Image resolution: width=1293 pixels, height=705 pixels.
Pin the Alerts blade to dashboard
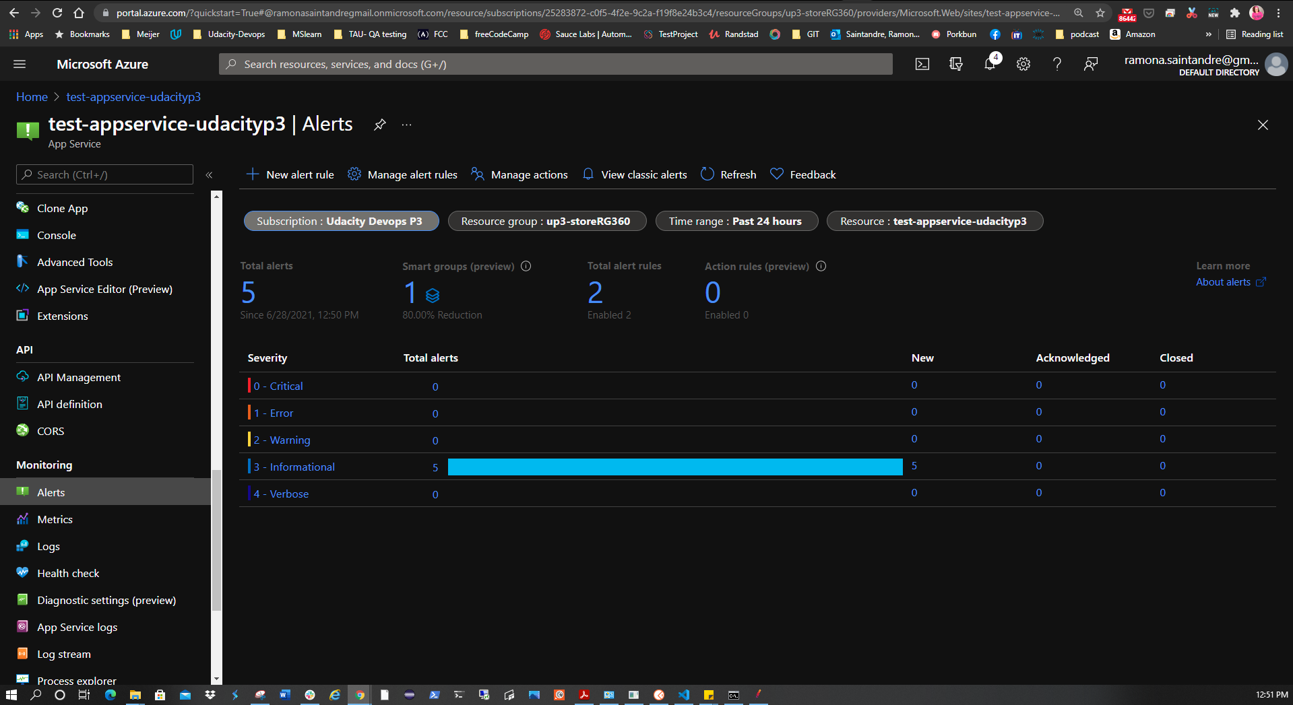(x=380, y=125)
